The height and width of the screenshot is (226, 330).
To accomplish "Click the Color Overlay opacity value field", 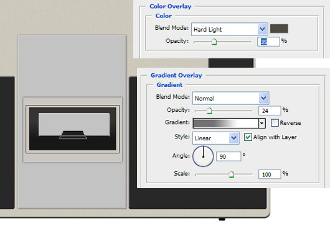I will coord(268,42).
